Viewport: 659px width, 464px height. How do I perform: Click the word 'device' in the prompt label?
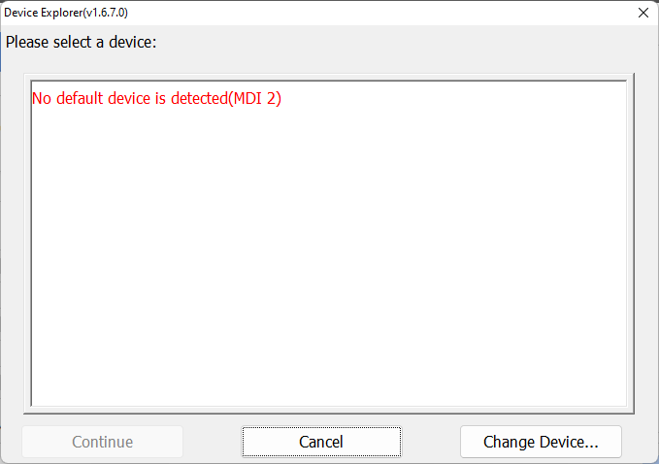coord(125,43)
